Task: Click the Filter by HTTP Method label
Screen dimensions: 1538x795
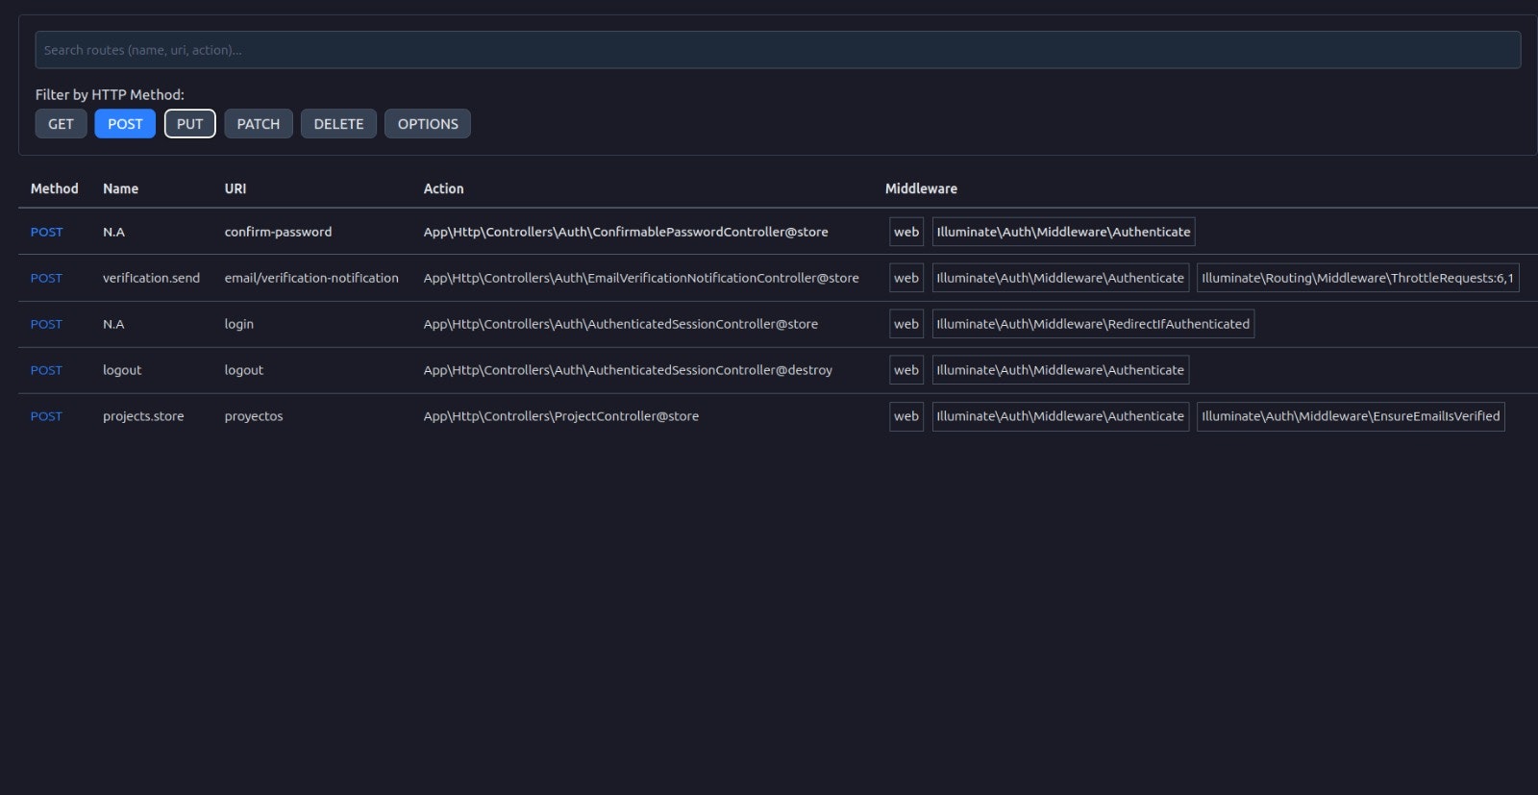Action: (110, 94)
